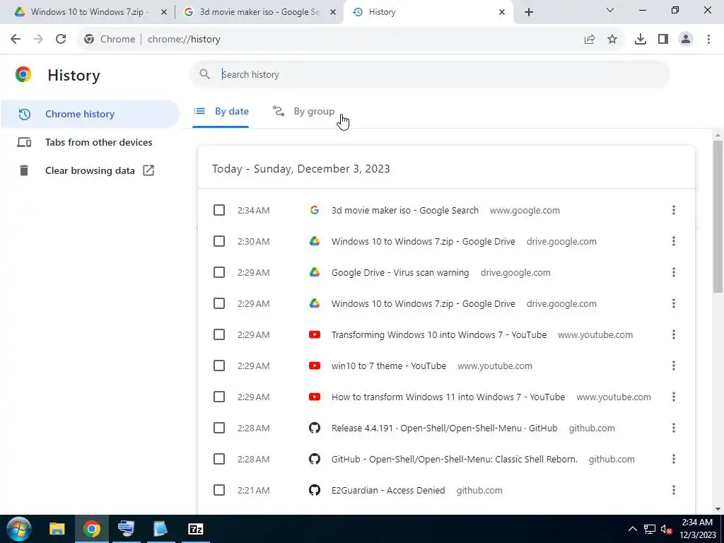Check the How to transform Windows 11 entry
The width and height of the screenshot is (724, 543).
pyautogui.click(x=219, y=397)
